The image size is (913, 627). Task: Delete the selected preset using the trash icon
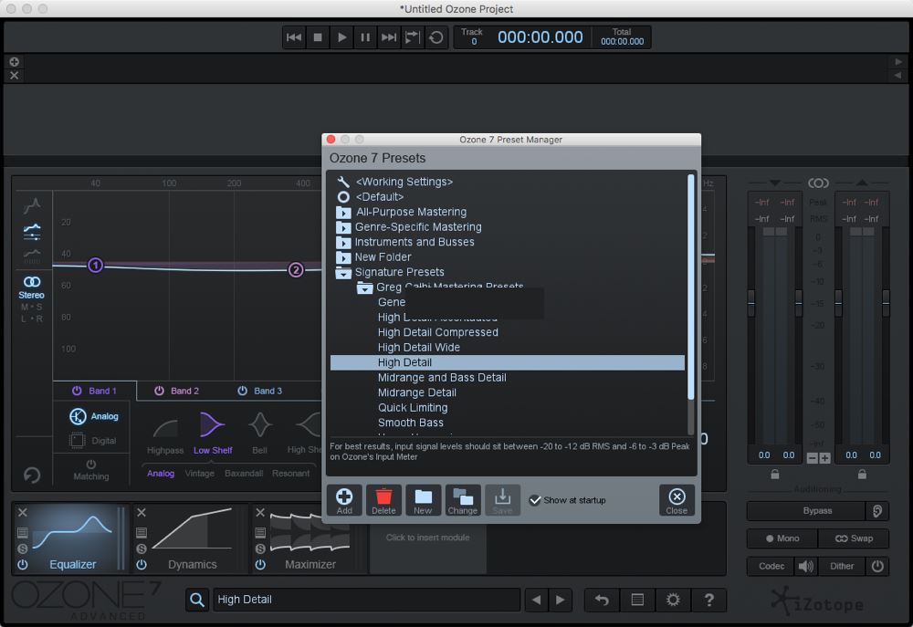(383, 499)
